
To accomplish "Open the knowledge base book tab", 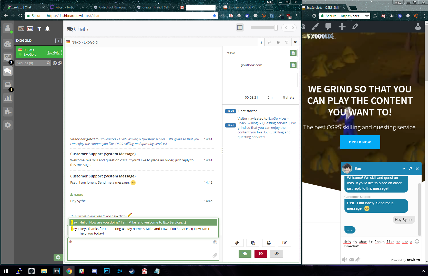I will tap(278, 42).
